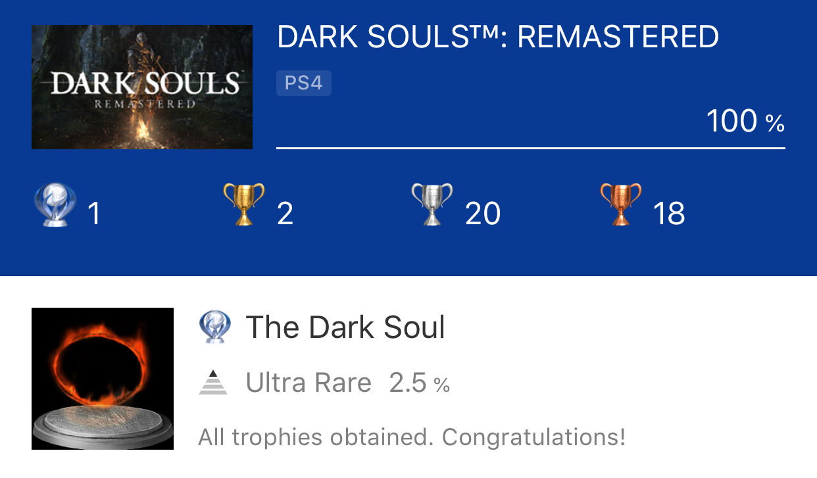Click the PS4 platform badge

[x=303, y=84]
